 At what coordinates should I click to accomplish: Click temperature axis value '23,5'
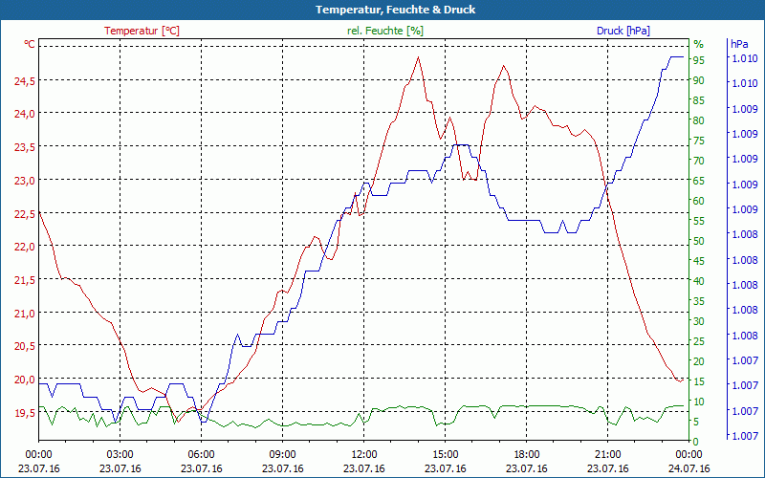click(25, 148)
